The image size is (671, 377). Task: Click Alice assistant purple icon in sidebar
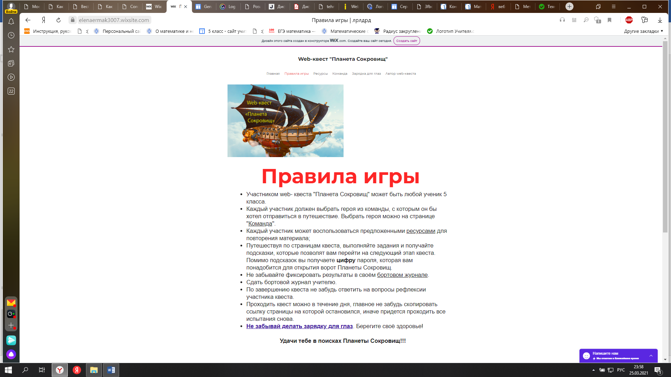(x=11, y=354)
